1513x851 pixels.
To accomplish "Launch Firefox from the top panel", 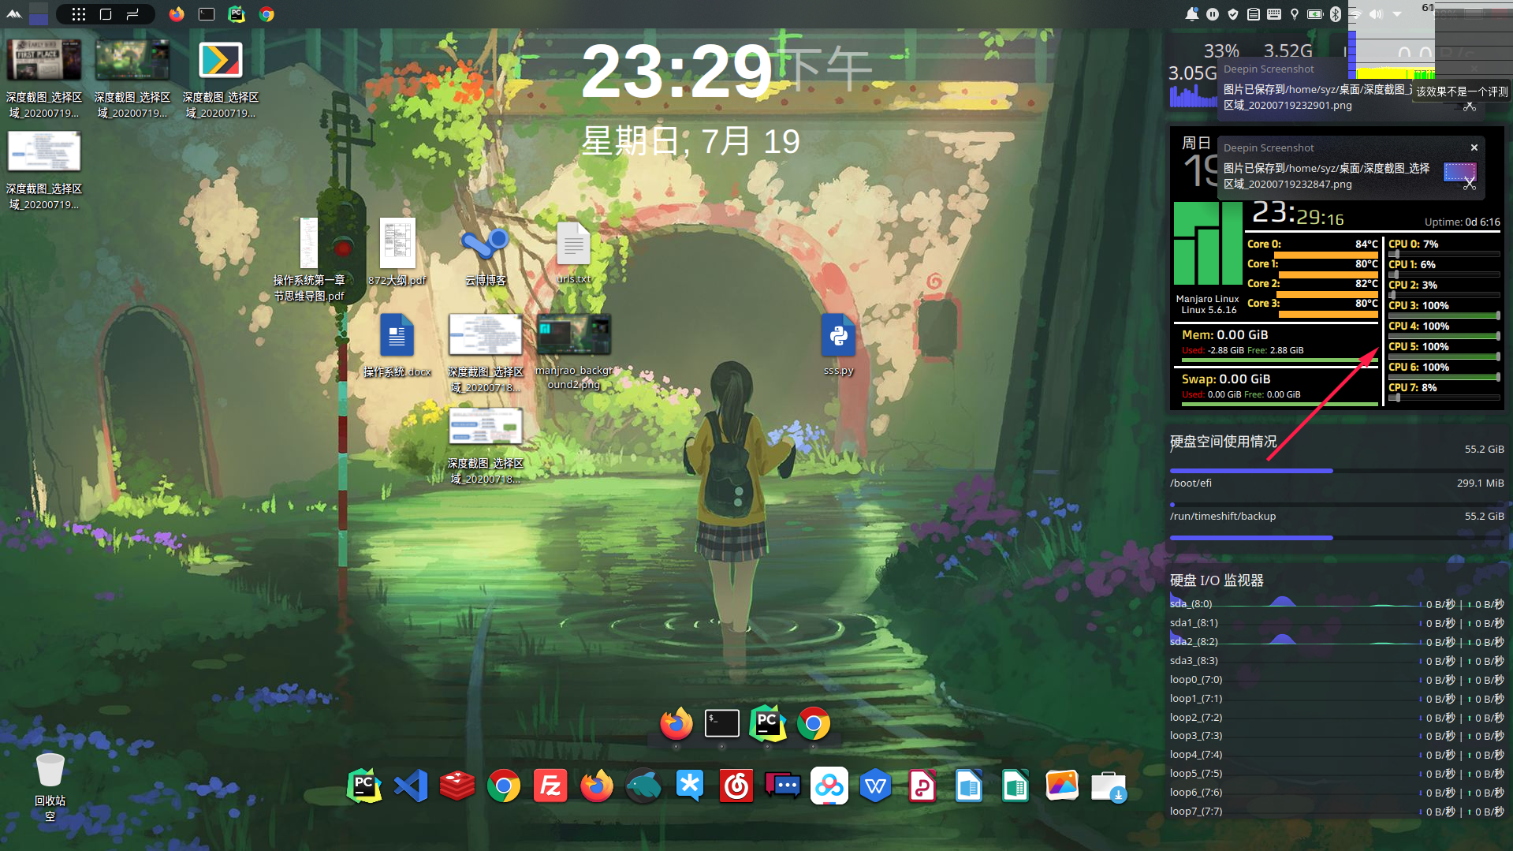I will click(x=177, y=14).
